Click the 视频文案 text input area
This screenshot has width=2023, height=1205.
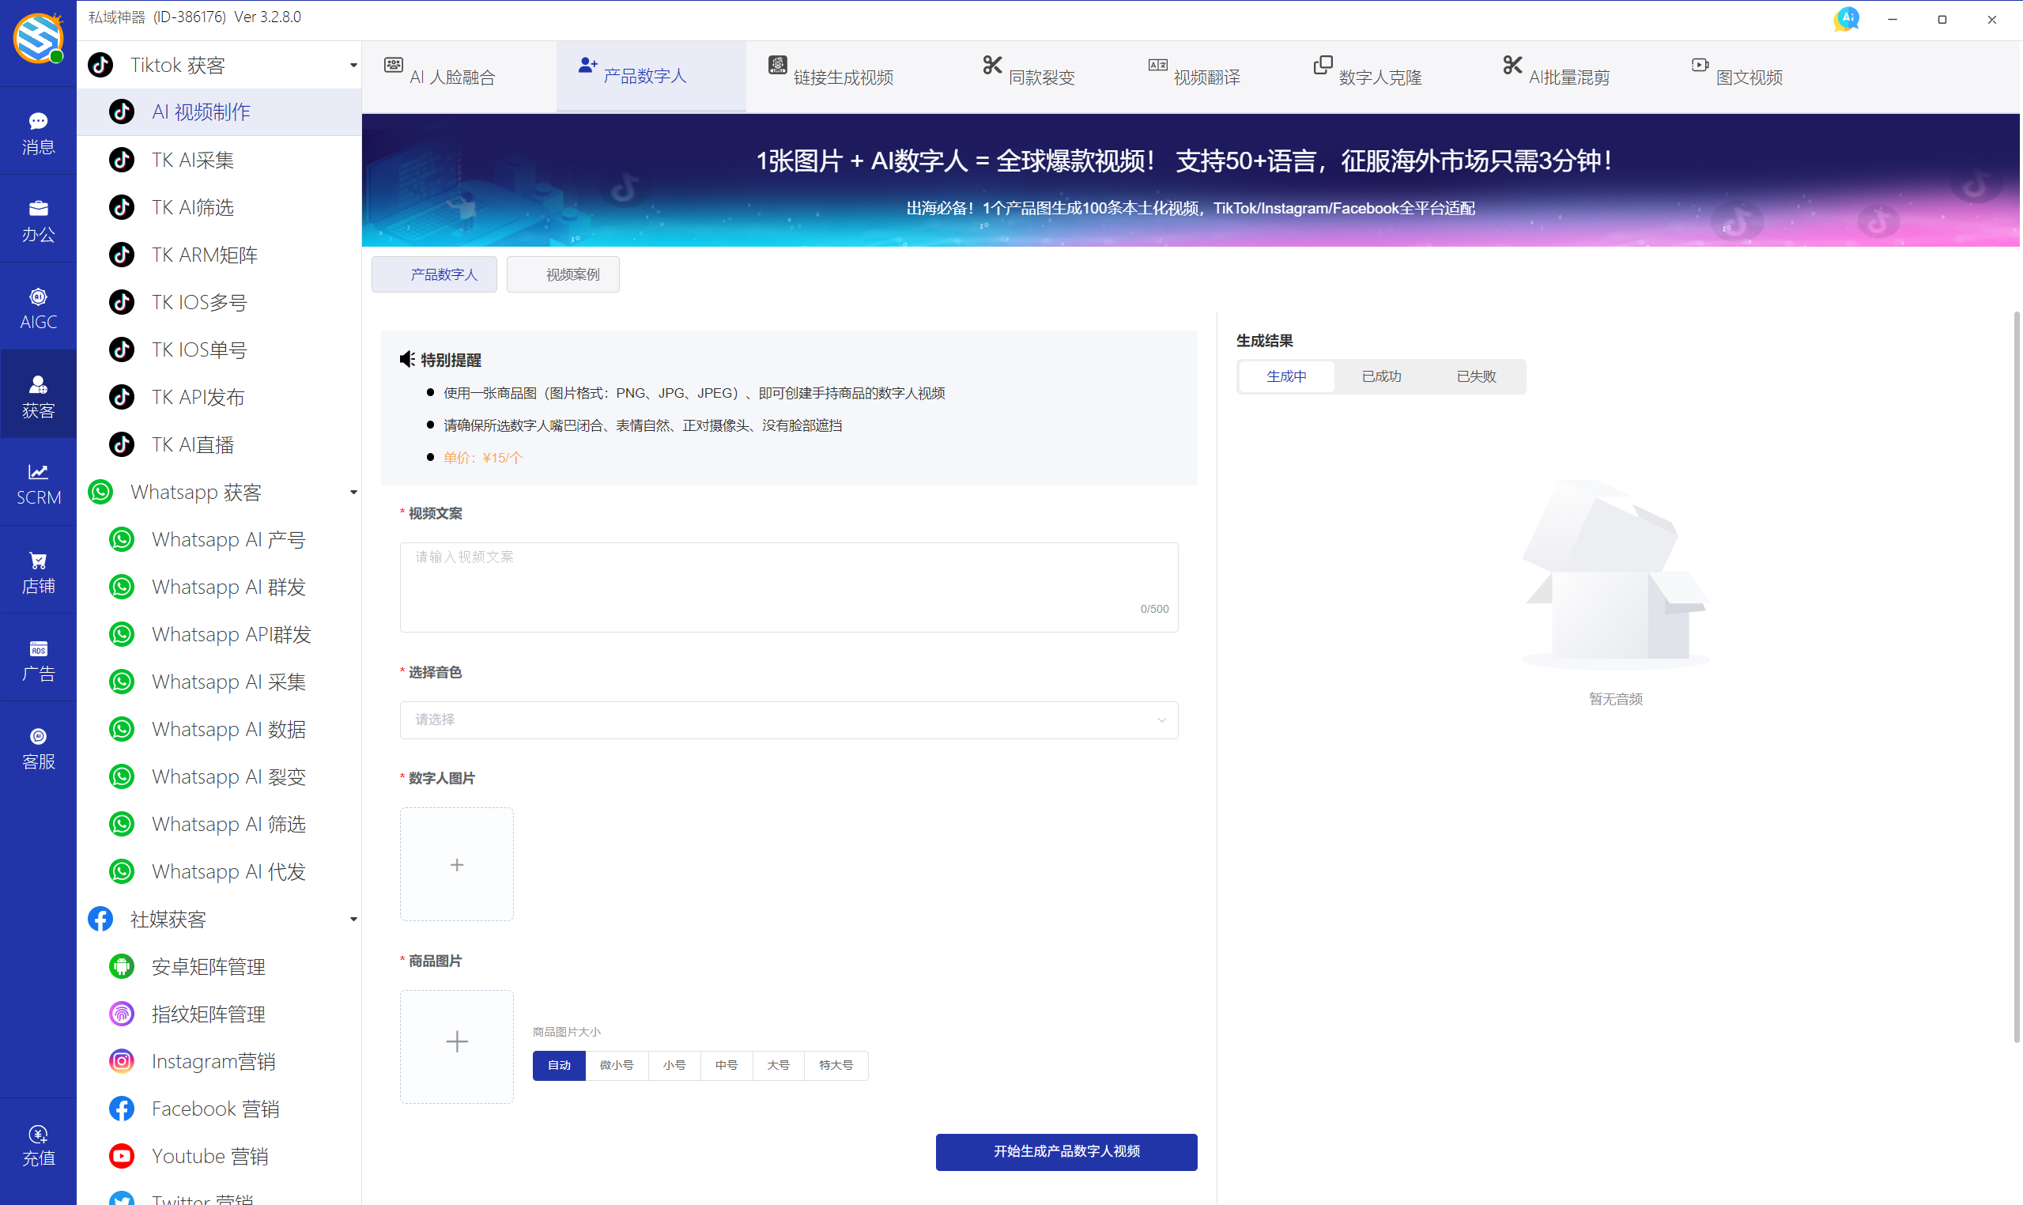click(x=788, y=586)
